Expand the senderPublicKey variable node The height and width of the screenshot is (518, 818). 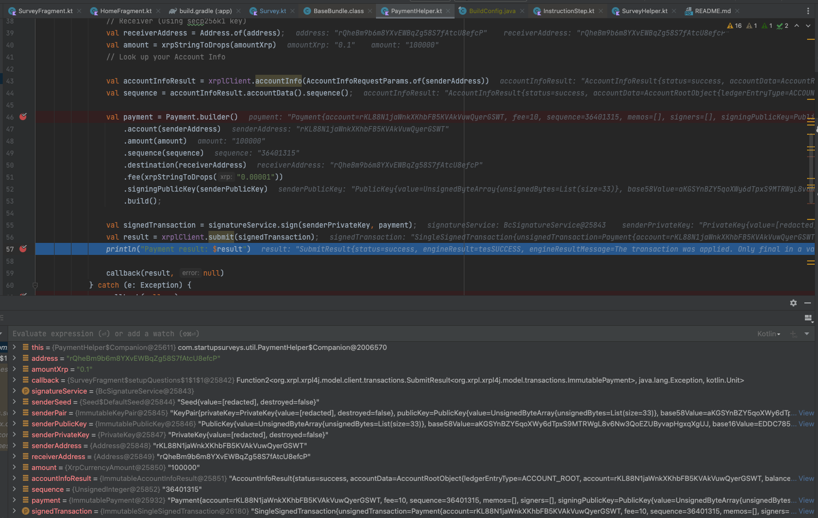point(14,424)
